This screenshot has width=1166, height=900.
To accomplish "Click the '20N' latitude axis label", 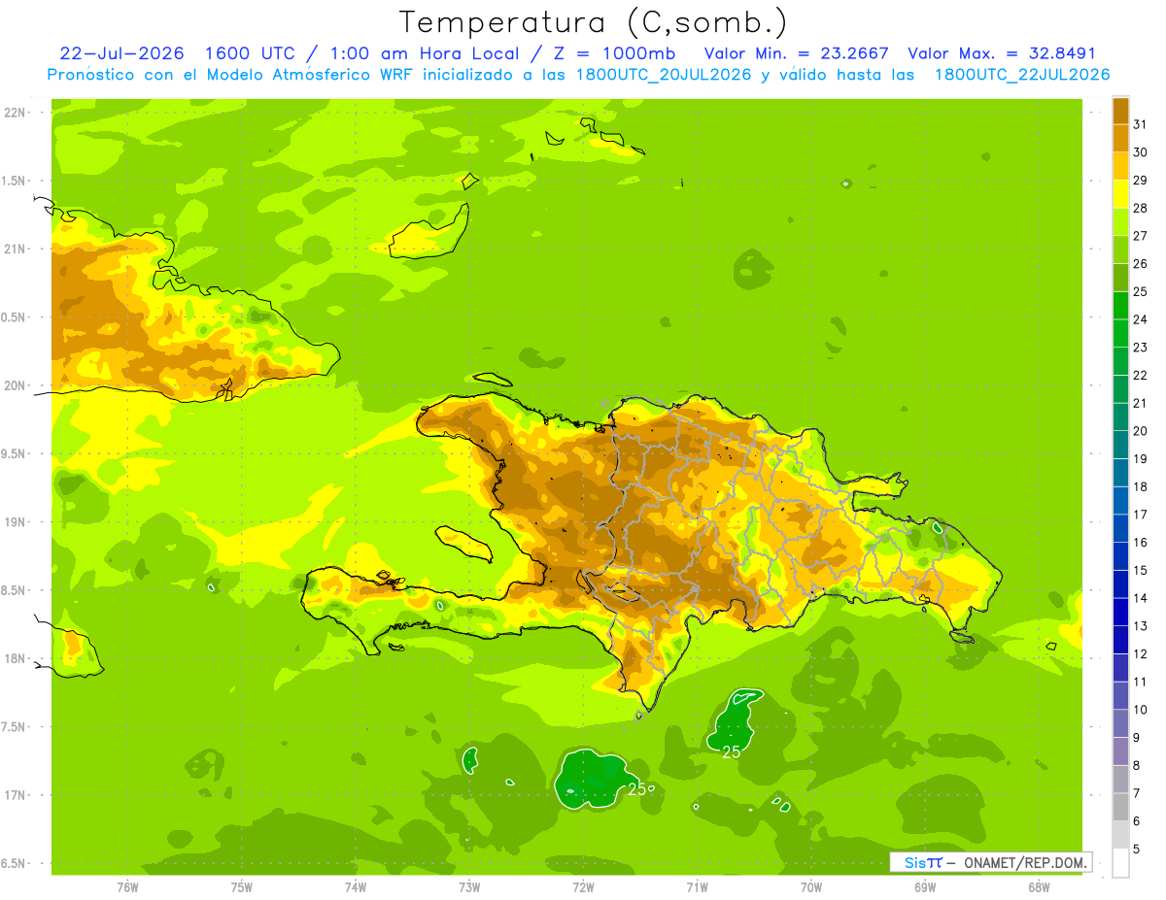I will pyautogui.click(x=16, y=385).
